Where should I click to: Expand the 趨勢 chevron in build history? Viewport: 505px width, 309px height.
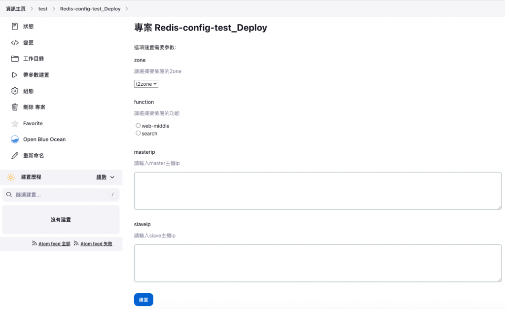(112, 177)
